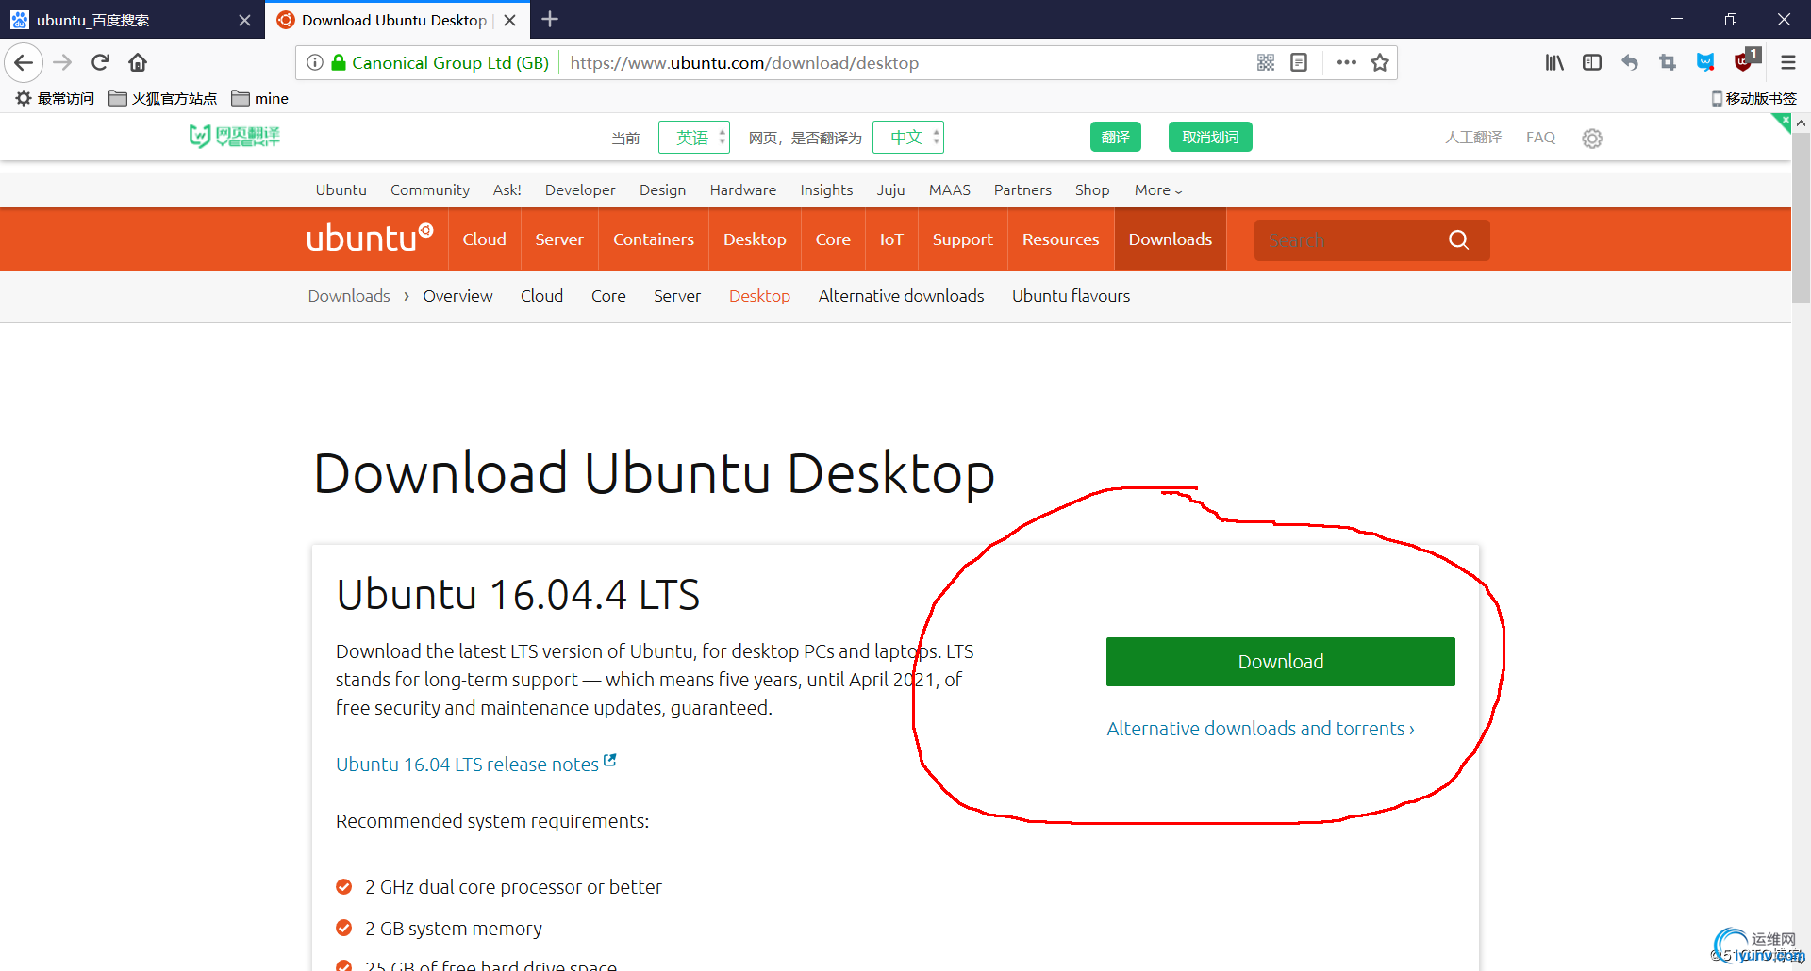Image resolution: width=1811 pixels, height=971 pixels.
Task: Click the green Download button
Action: pyautogui.click(x=1280, y=662)
